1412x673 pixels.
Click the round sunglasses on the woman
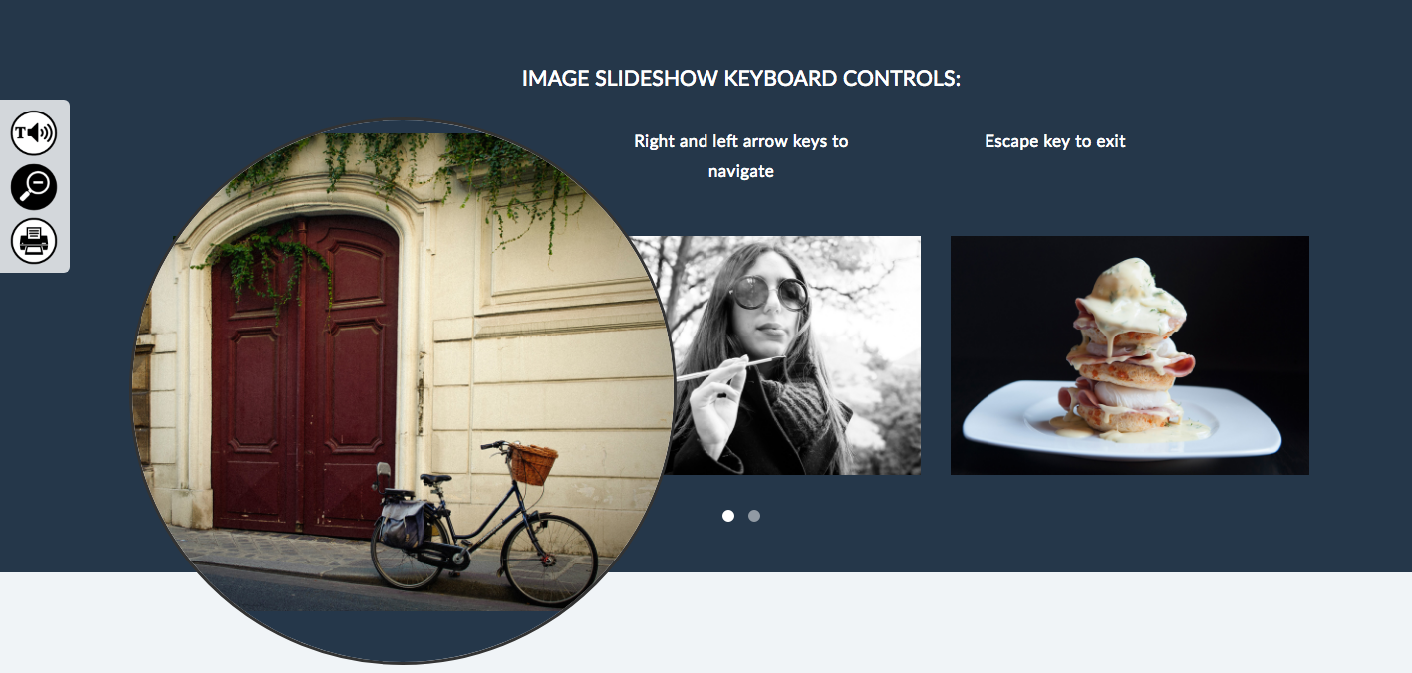coord(768,293)
